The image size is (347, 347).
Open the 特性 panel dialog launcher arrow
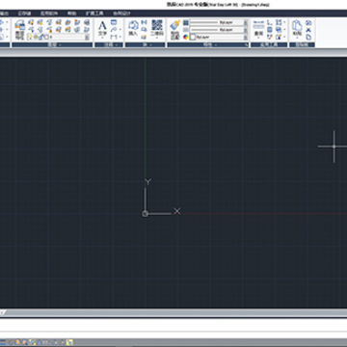click(247, 45)
